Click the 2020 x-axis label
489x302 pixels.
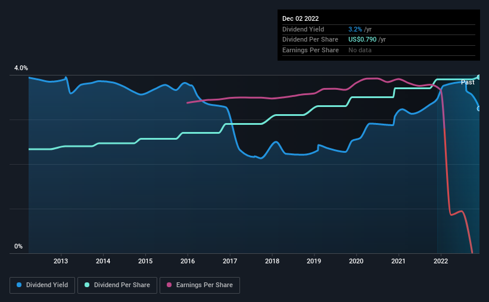tap(356, 261)
